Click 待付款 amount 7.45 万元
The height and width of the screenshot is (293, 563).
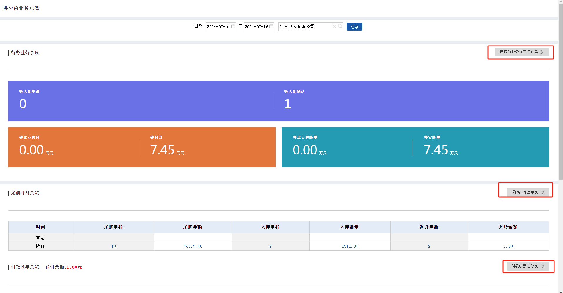(x=167, y=150)
